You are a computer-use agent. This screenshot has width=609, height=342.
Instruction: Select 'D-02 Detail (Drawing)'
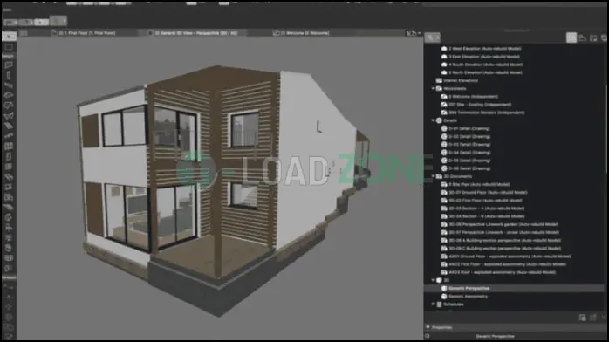(x=469, y=136)
